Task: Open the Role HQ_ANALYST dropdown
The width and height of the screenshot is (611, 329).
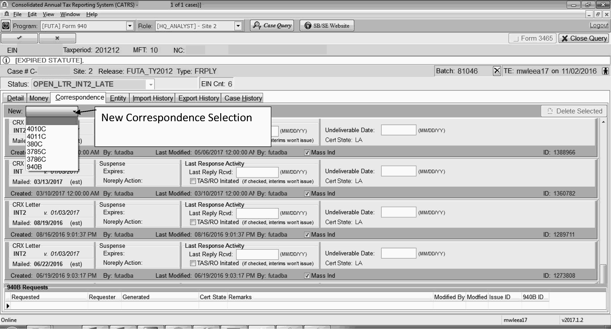Action: click(238, 26)
